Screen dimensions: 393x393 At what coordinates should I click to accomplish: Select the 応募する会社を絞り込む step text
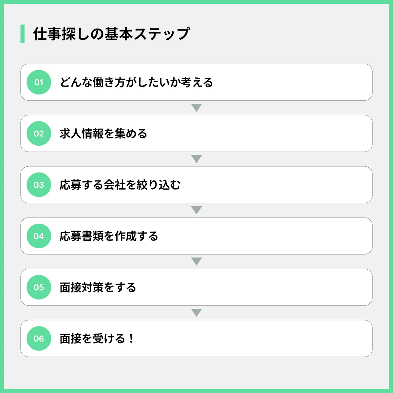120,185
